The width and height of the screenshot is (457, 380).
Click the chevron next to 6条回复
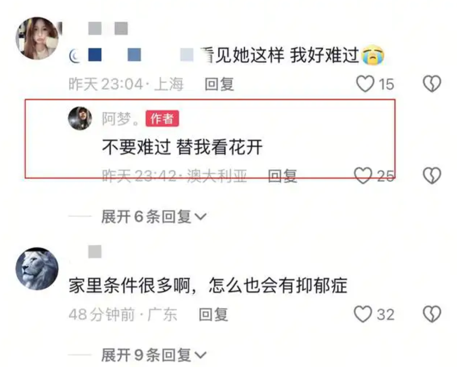(x=201, y=217)
